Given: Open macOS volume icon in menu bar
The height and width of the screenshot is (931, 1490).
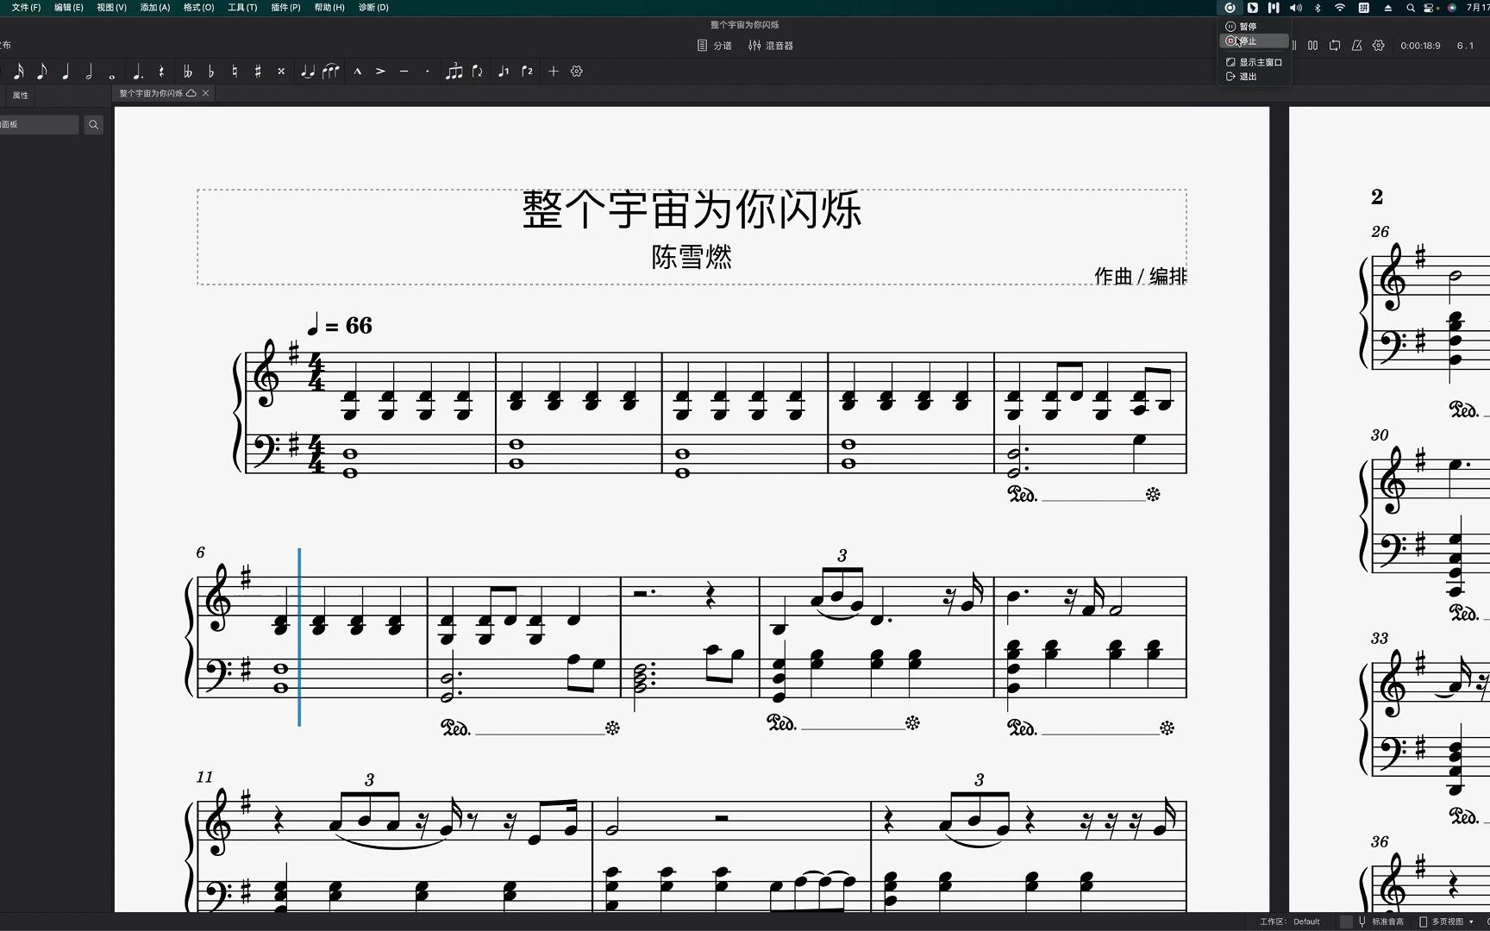Looking at the screenshot, I should click(1296, 8).
